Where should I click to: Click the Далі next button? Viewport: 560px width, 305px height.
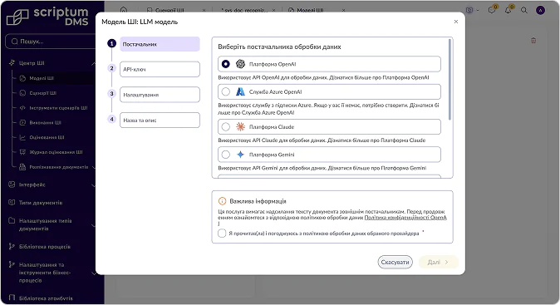(x=438, y=262)
